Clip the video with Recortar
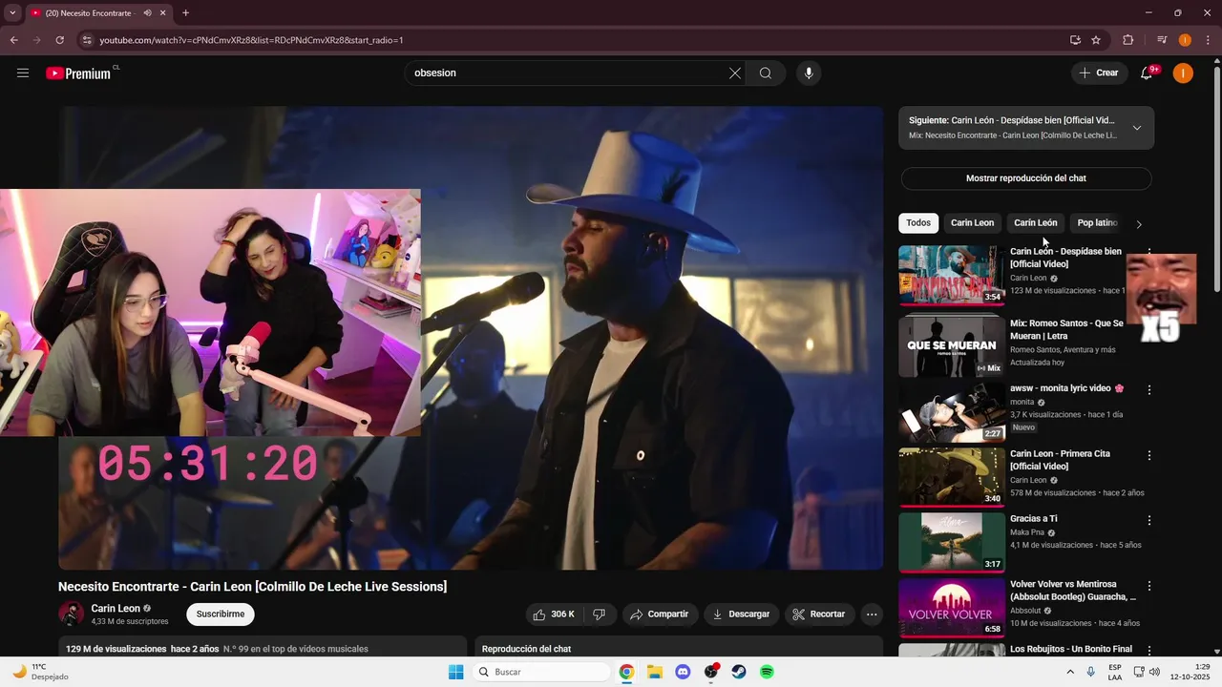The height and width of the screenshot is (687, 1222). [x=820, y=614]
